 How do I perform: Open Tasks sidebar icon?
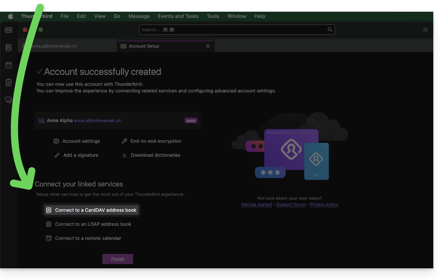(9, 83)
